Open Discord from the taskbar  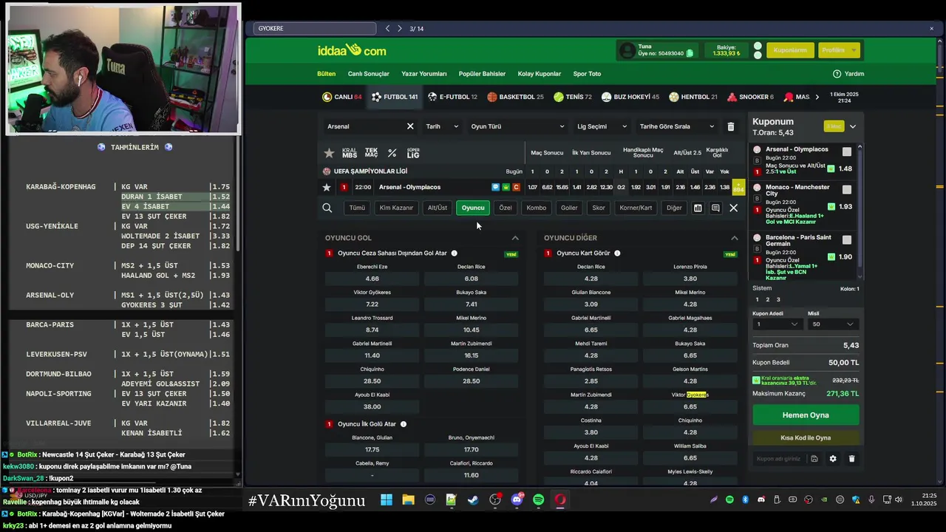point(517,500)
